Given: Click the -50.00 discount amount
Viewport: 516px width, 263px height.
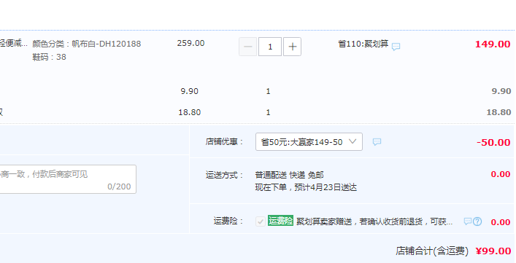Looking at the screenshot, I should [493, 143].
